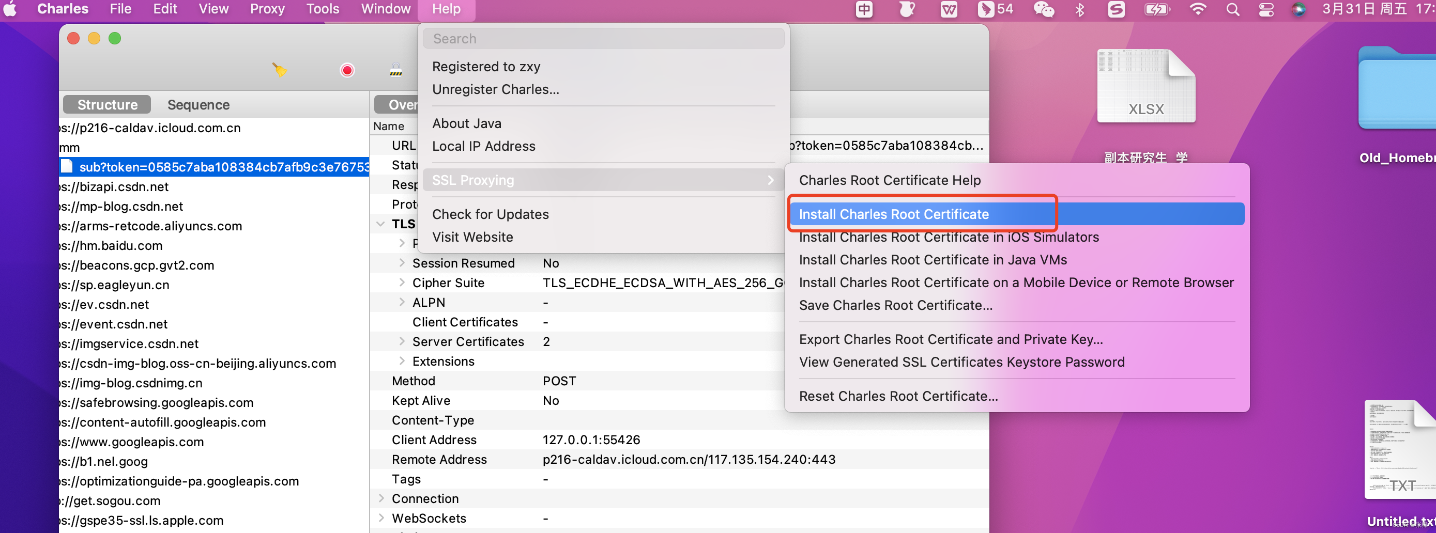Open the Tools menu
1436x533 pixels.
click(323, 9)
